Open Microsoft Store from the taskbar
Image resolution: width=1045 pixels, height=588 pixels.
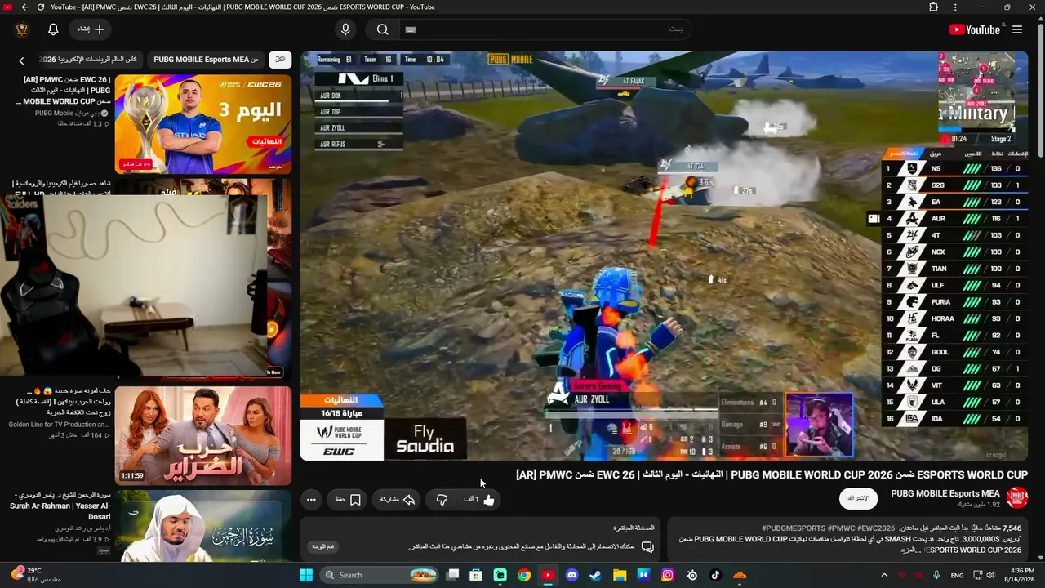[476, 575]
